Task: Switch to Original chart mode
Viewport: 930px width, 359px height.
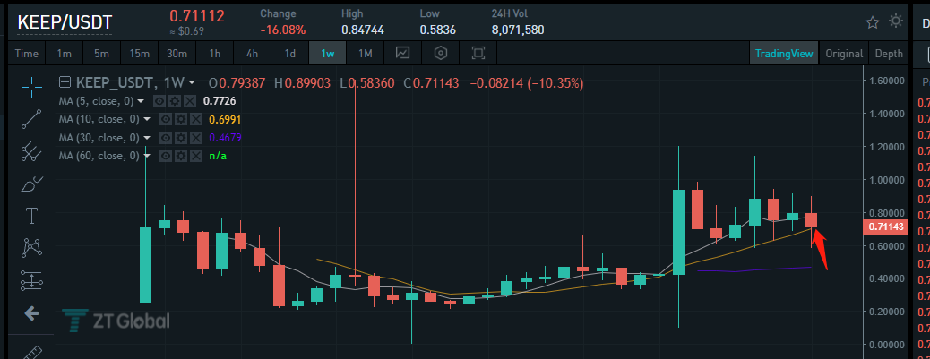Action: (844, 54)
